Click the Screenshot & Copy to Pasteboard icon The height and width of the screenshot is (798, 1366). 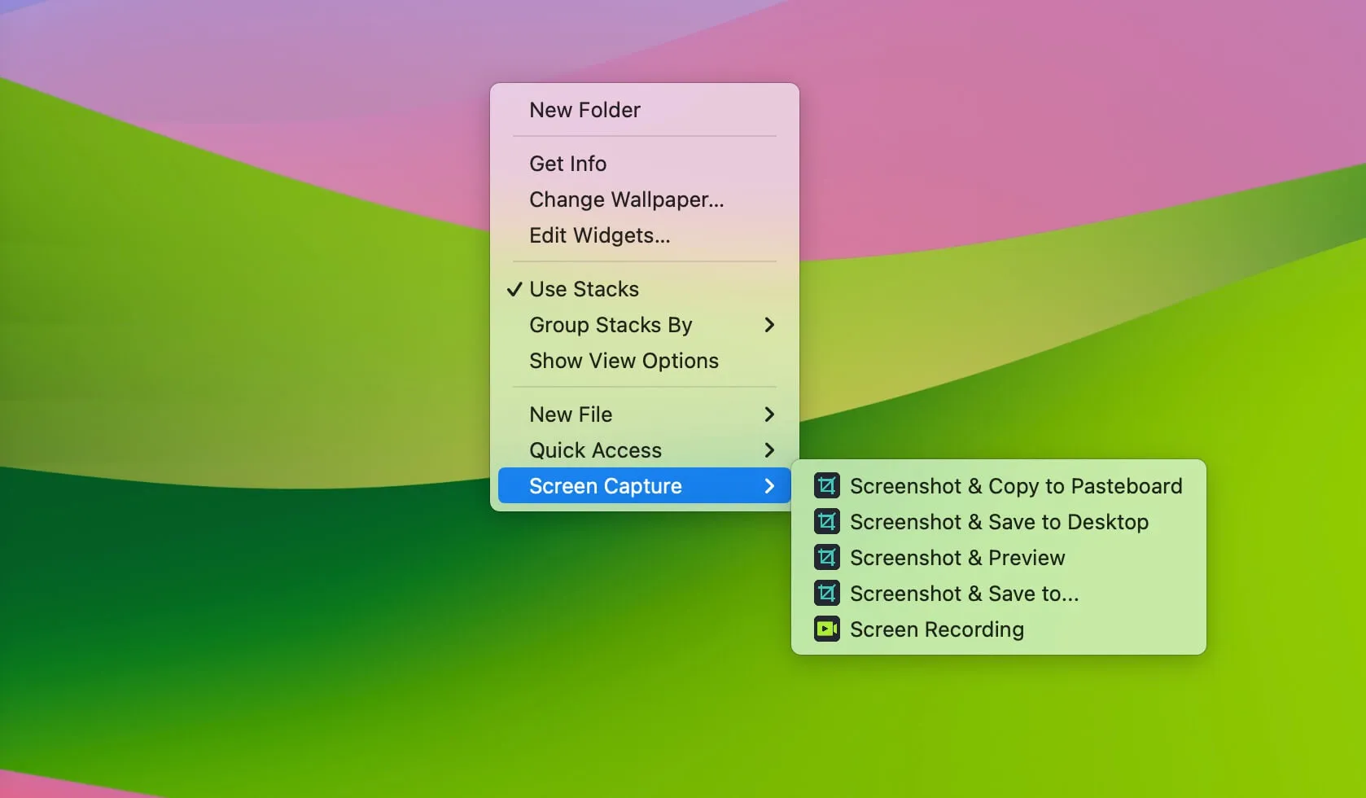(825, 485)
